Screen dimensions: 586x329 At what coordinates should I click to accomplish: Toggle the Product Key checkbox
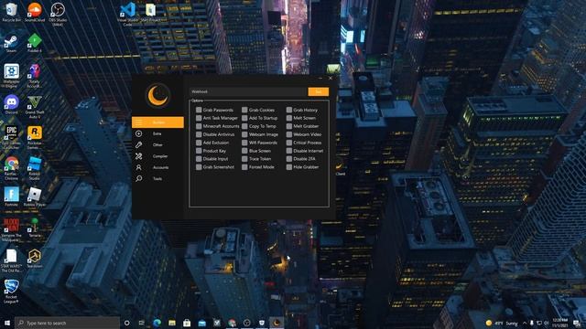[199, 151]
